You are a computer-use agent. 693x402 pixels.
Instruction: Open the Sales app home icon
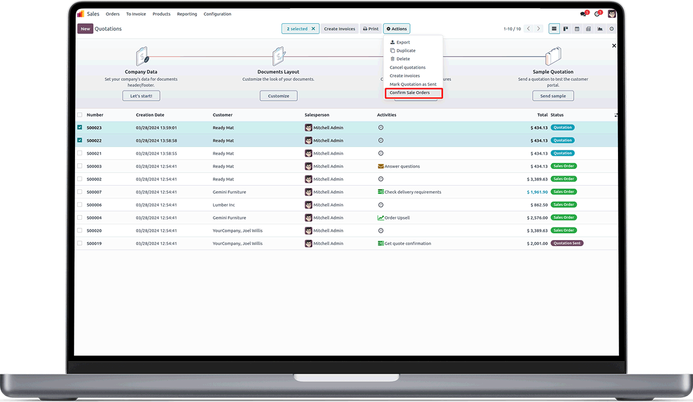[80, 14]
